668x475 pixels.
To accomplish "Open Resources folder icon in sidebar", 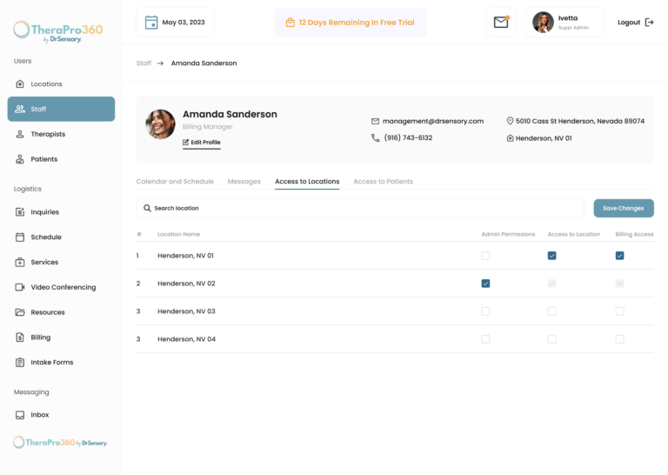I will click(x=20, y=312).
